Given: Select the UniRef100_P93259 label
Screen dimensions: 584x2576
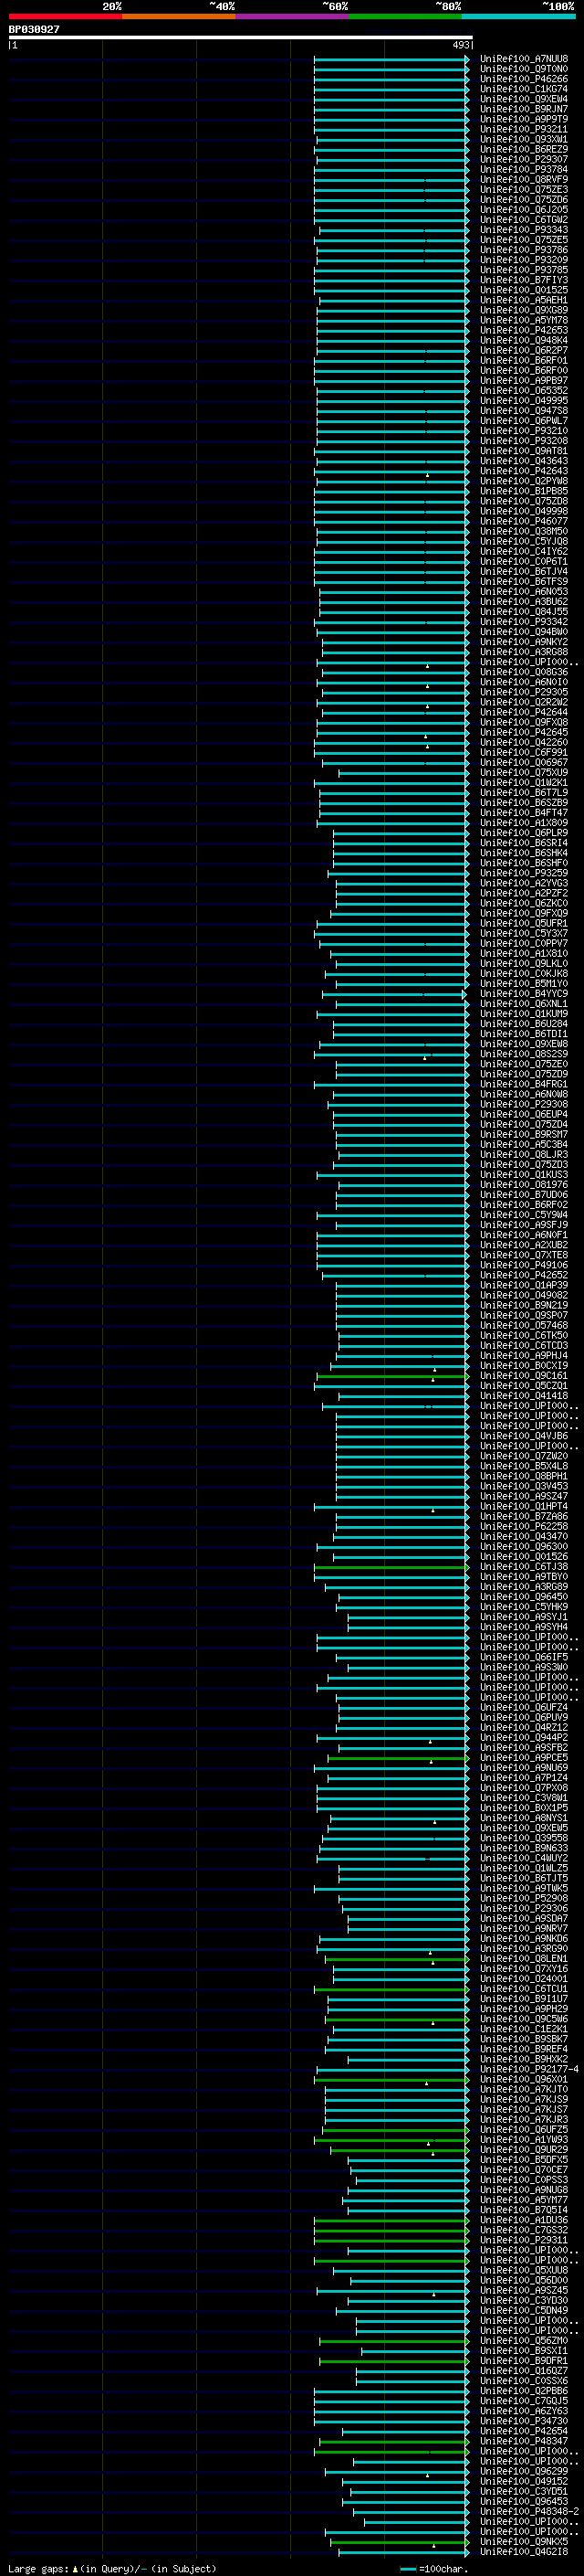Looking at the screenshot, I should click(x=524, y=873).
